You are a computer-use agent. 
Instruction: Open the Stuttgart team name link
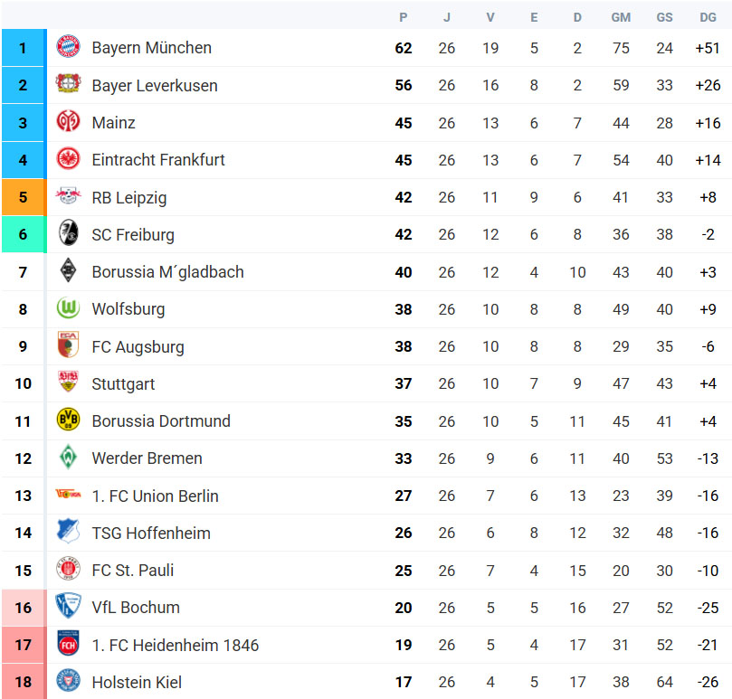(x=123, y=384)
